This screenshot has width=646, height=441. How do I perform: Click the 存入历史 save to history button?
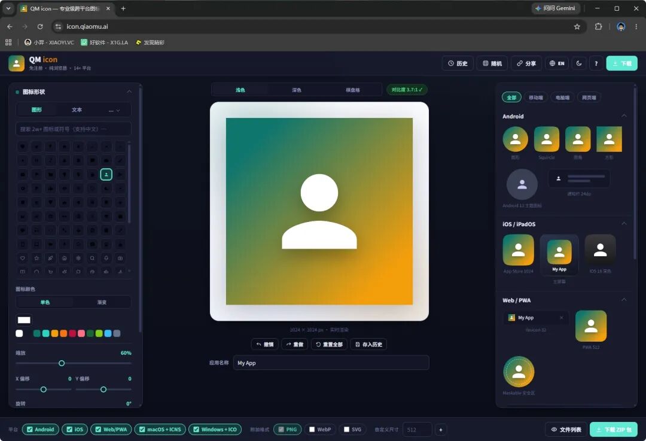pyautogui.click(x=368, y=344)
